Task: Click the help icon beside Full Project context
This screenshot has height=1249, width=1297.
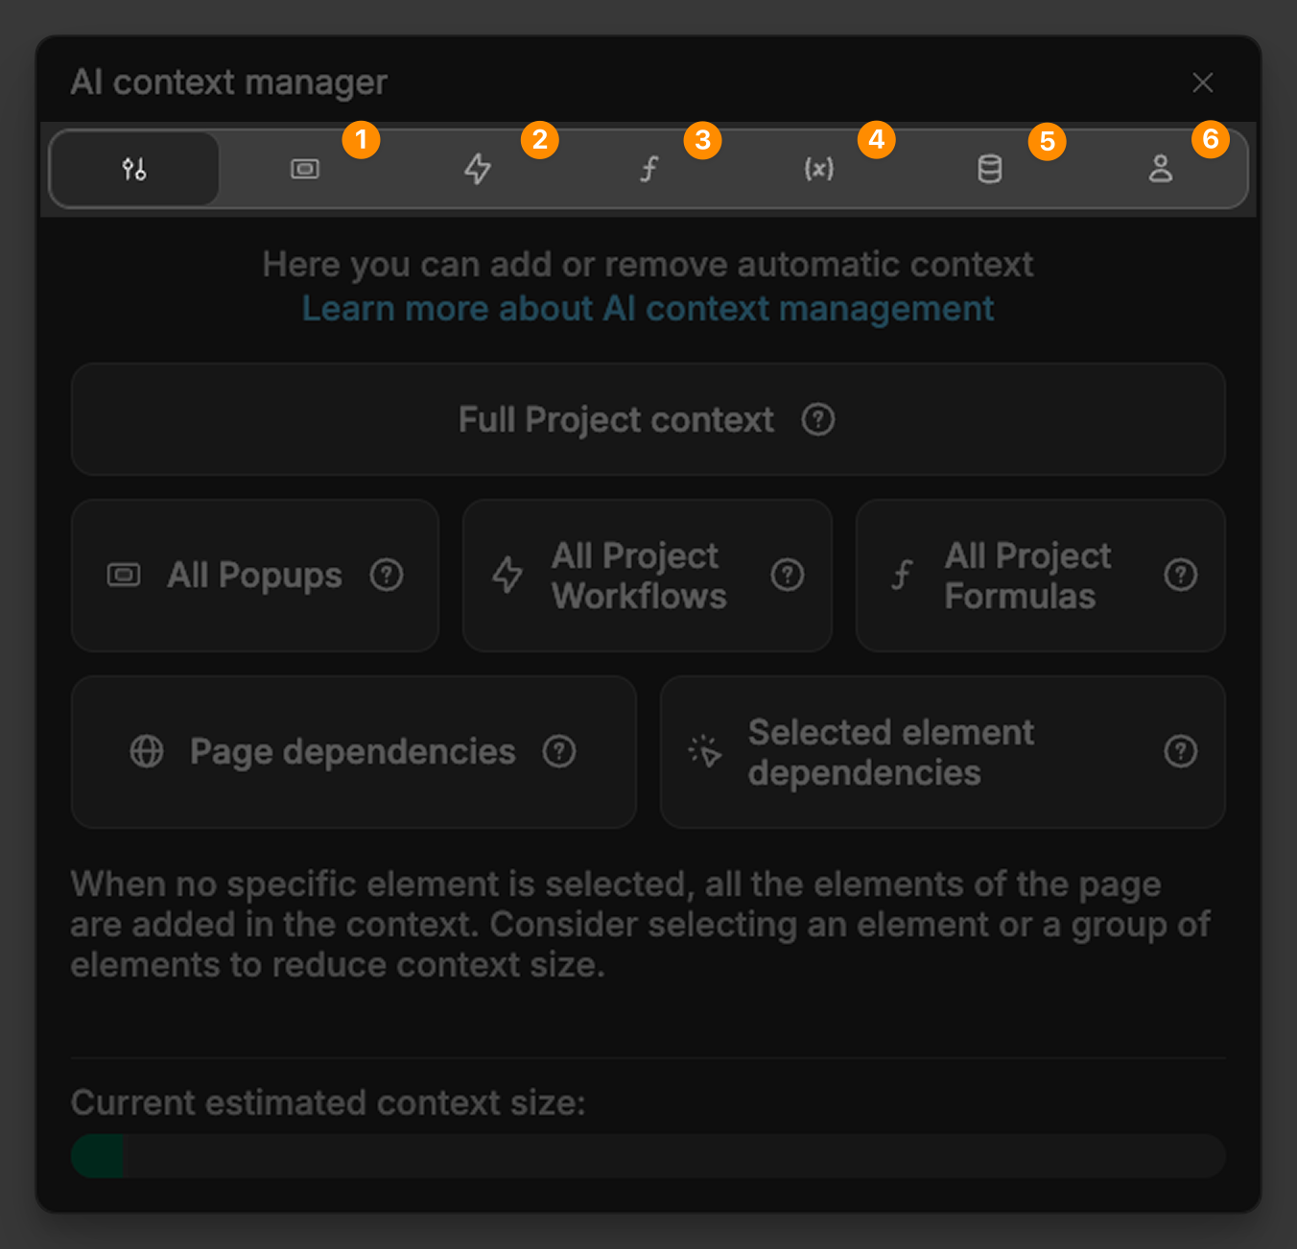Action: tap(817, 420)
